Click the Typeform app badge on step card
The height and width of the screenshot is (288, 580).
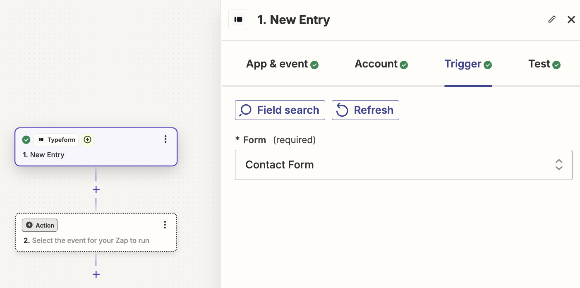(x=56, y=140)
